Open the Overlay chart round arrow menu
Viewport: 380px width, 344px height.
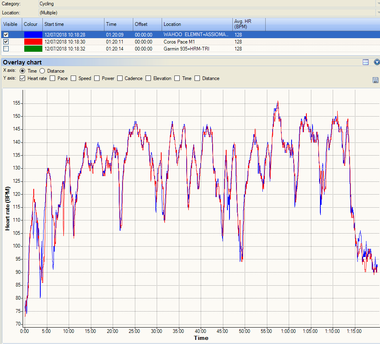tap(377, 62)
